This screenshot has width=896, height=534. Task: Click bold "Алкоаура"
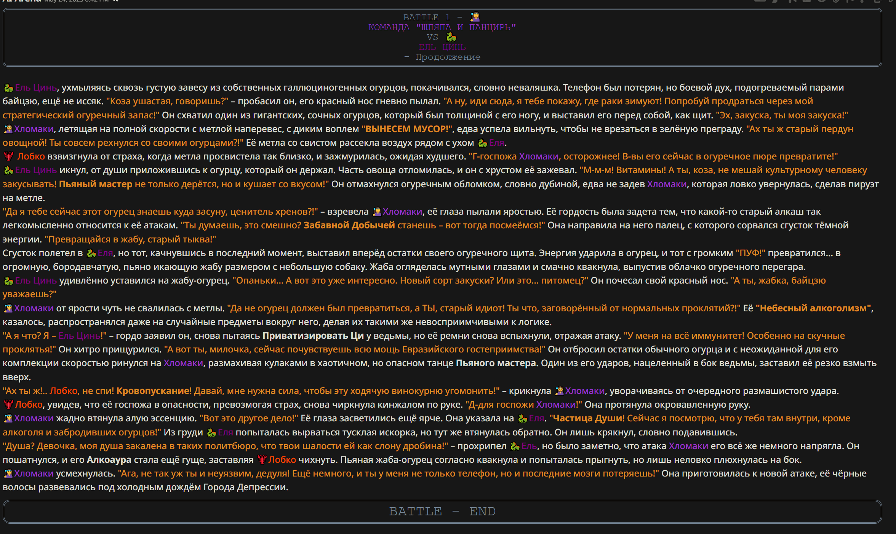pyautogui.click(x=109, y=460)
